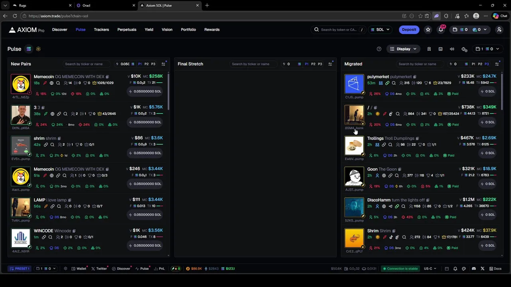
Task: Switch to the Rugs browser tab
Action: point(41,6)
